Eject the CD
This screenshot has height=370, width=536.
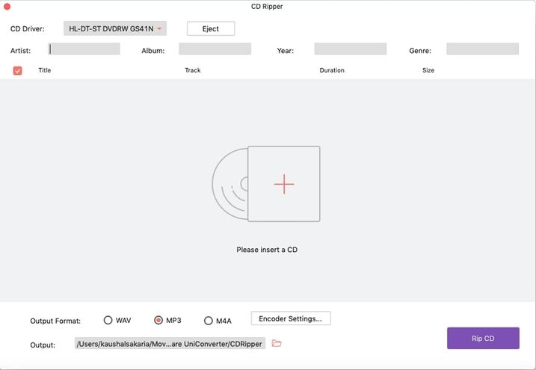click(x=211, y=28)
